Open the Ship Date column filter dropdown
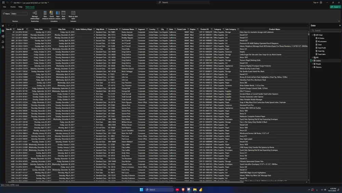This screenshot has width=342, height=193. click(x=74, y=29)
